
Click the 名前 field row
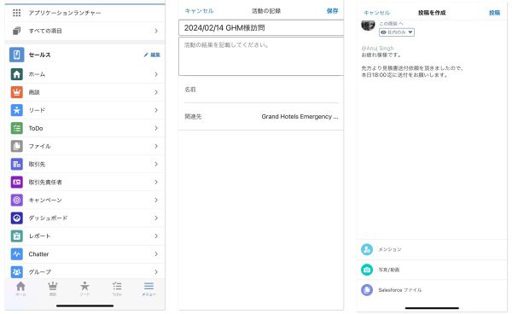261,90
